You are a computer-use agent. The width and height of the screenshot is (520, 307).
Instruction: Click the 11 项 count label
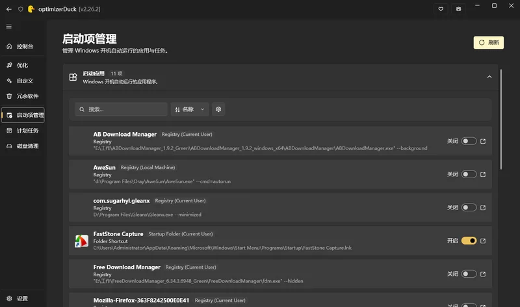116,73
